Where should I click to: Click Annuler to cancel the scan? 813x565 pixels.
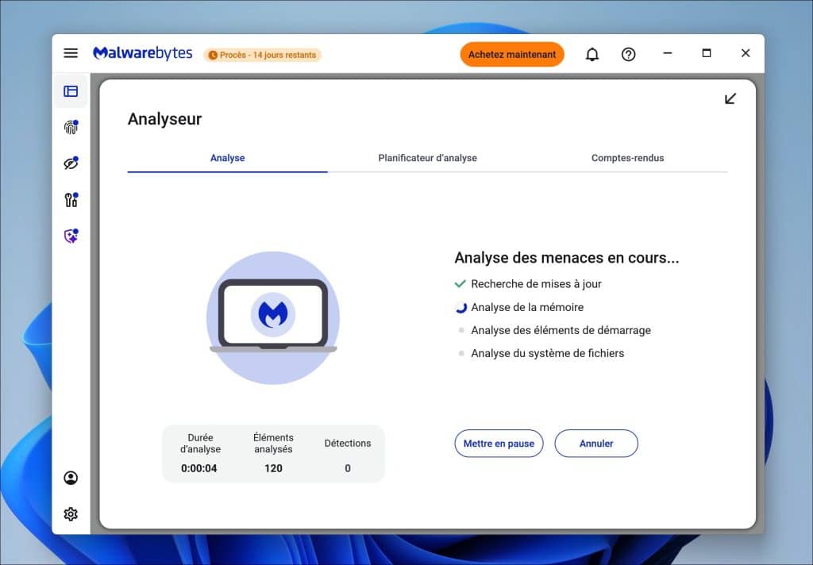(x=595, y=444)
